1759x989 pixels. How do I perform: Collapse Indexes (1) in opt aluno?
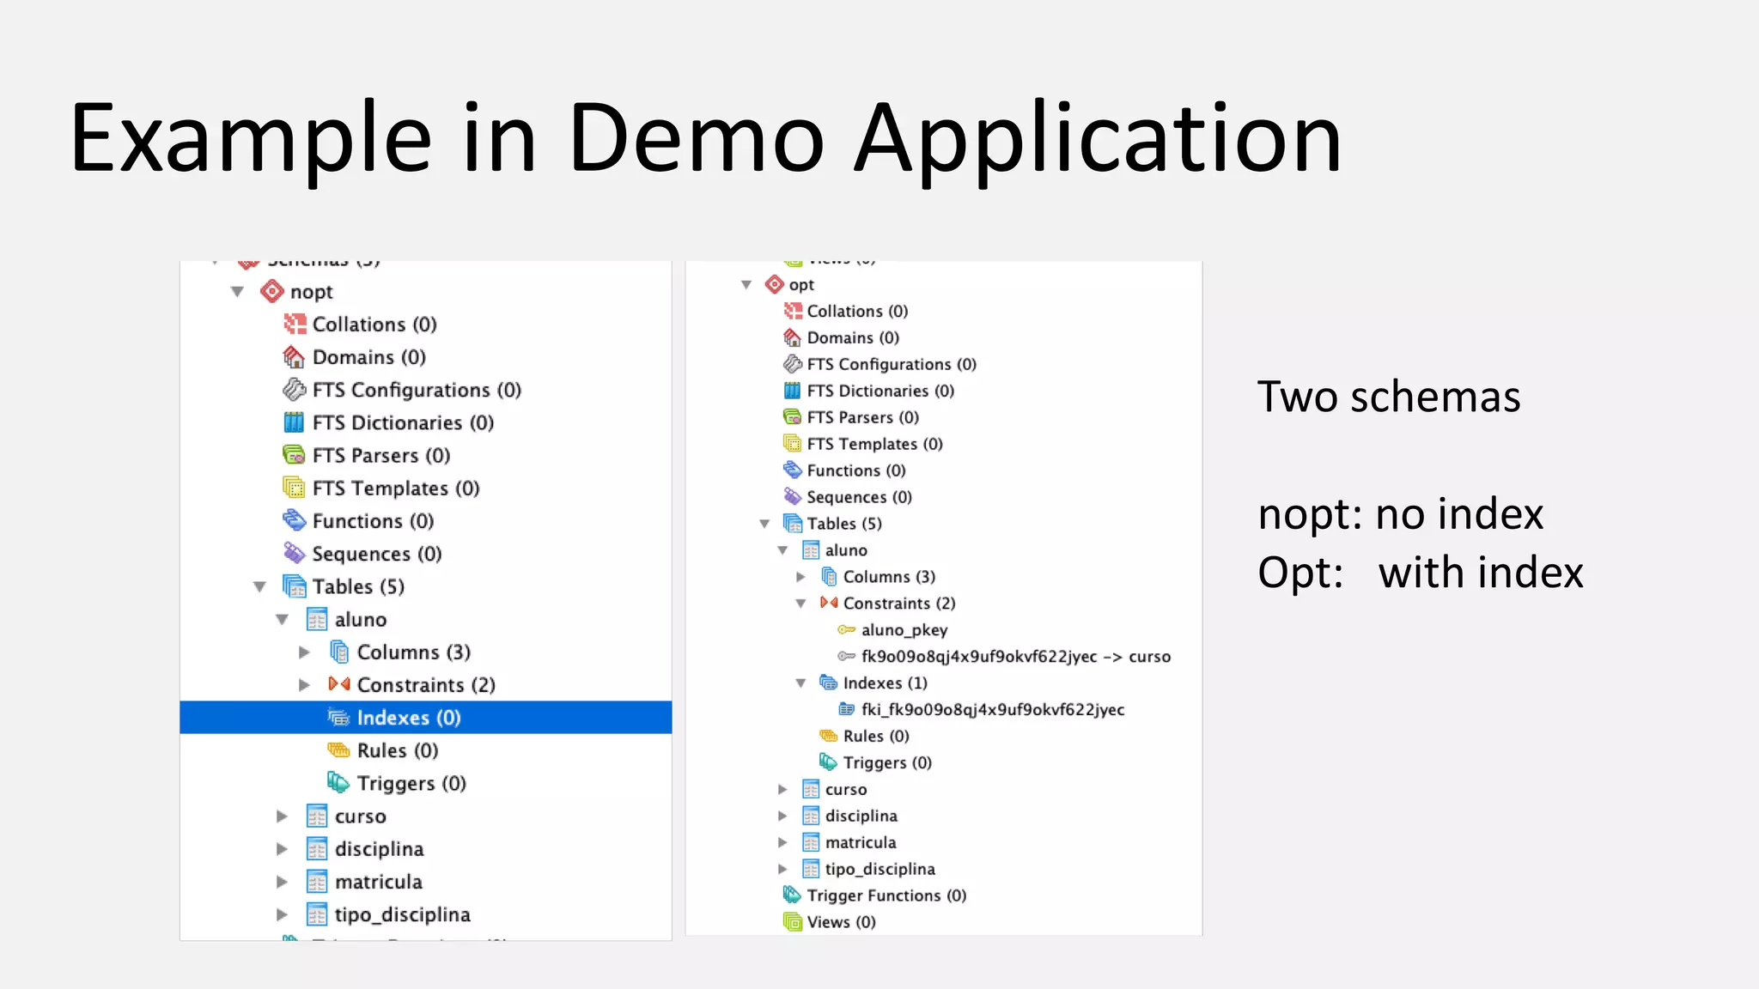pyautogui.click(x=800, y=683)
